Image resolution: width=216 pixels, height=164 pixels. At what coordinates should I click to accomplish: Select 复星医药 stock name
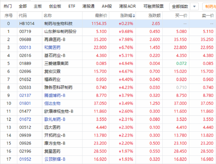(x=52, y=151)
